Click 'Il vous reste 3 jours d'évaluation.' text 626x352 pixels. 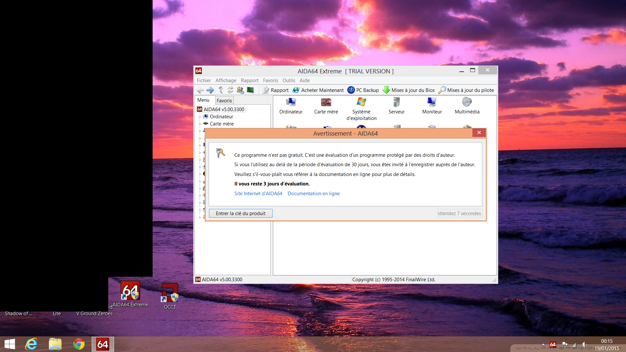272,184
